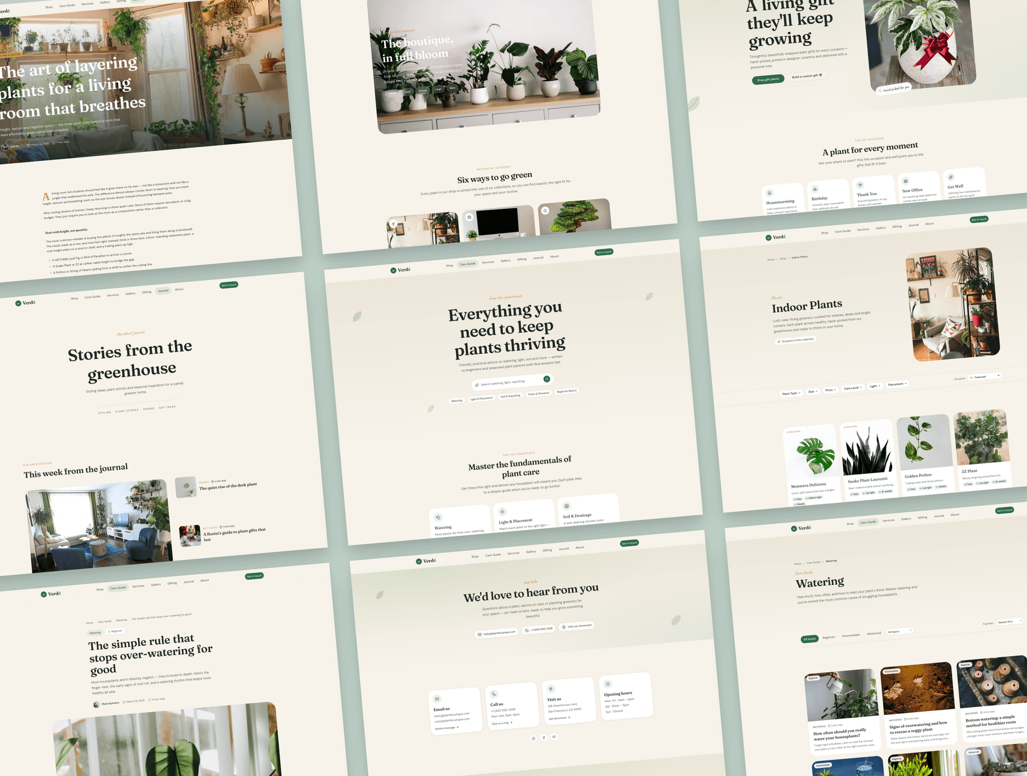
Task: Open the Newest first sort dropdown
Action: click(1009, 621)
